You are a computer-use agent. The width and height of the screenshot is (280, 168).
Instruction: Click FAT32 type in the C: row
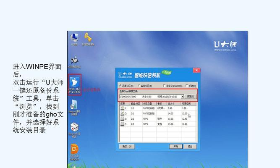point(149,114)
